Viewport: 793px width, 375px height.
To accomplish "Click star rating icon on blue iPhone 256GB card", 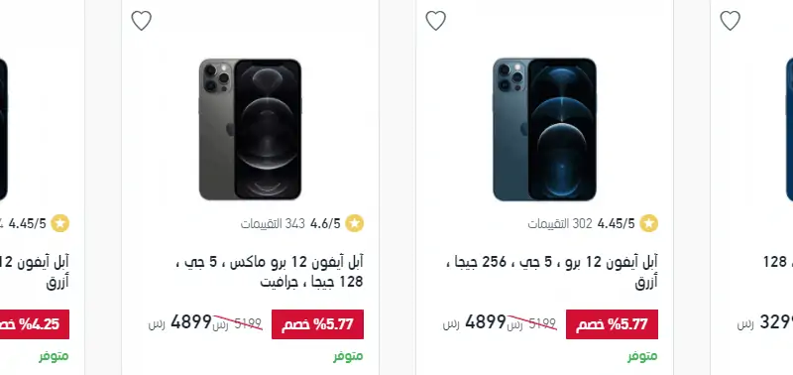I will 649,223.
